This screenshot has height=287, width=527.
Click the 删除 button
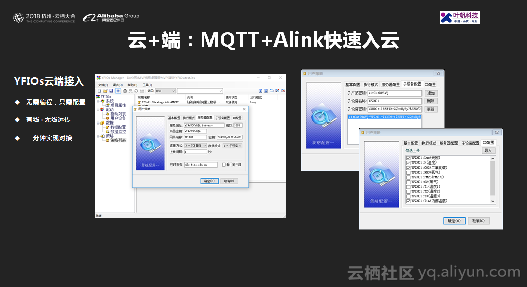click(x=431, y=101)
